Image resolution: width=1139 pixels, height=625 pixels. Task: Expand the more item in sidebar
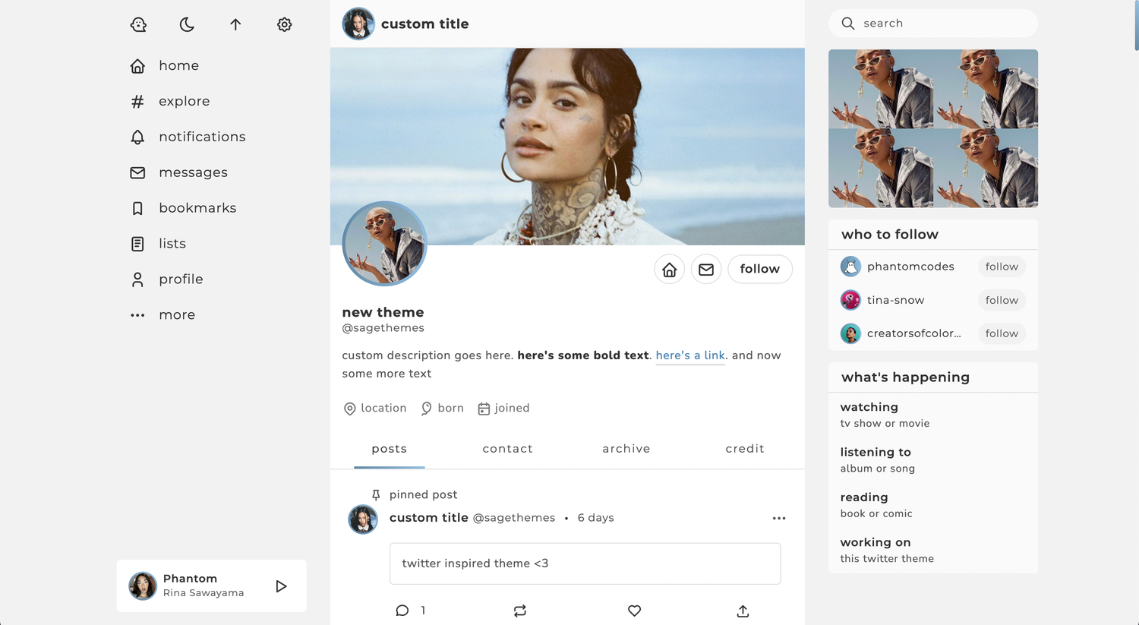(x=176, y=314)
